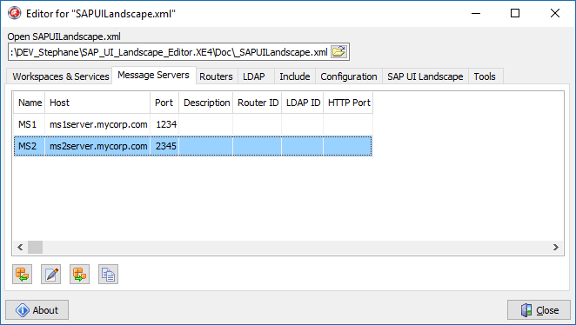Click the orange blocks icon with left green arrow
The height and width of the screenshot is (325, 576).
(22, 274)
